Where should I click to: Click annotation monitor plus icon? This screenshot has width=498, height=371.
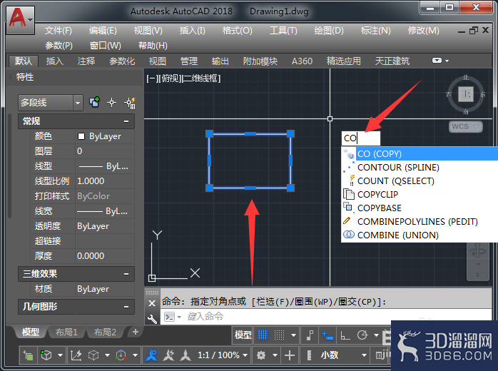[290, 355]
